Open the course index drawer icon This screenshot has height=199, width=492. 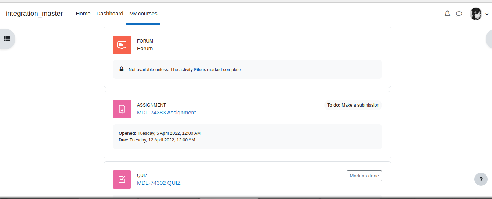[7, 38]
